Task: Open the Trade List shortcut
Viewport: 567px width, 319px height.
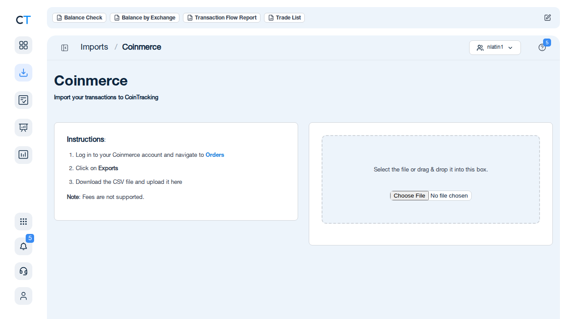Action: click(284, 18)
